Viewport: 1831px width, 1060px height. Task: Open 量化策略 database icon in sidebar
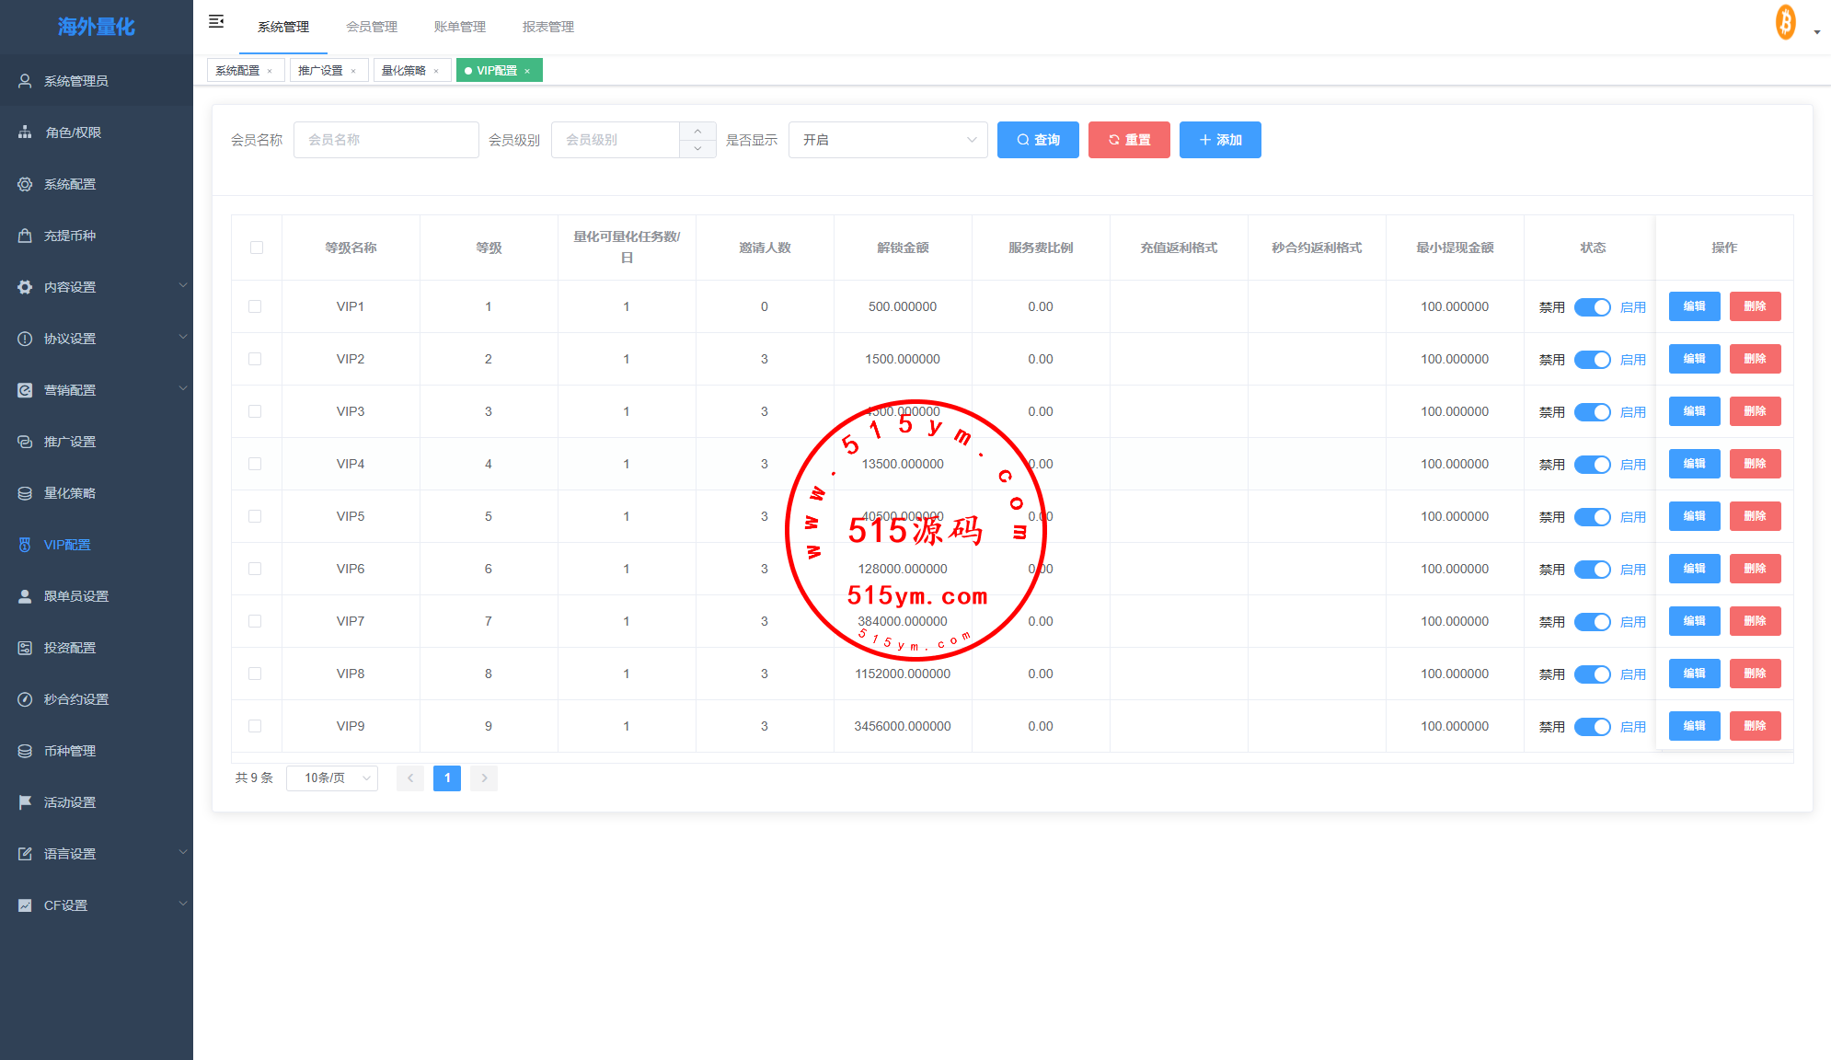tap(25, 493)
